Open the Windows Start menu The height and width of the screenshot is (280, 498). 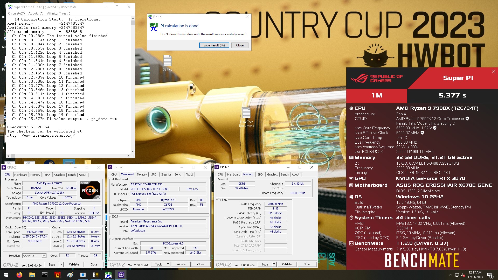tap(6, 275)
